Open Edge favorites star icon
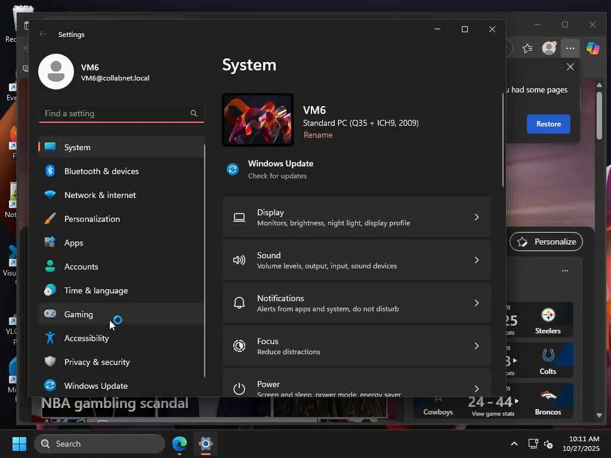 pos(527,48)
